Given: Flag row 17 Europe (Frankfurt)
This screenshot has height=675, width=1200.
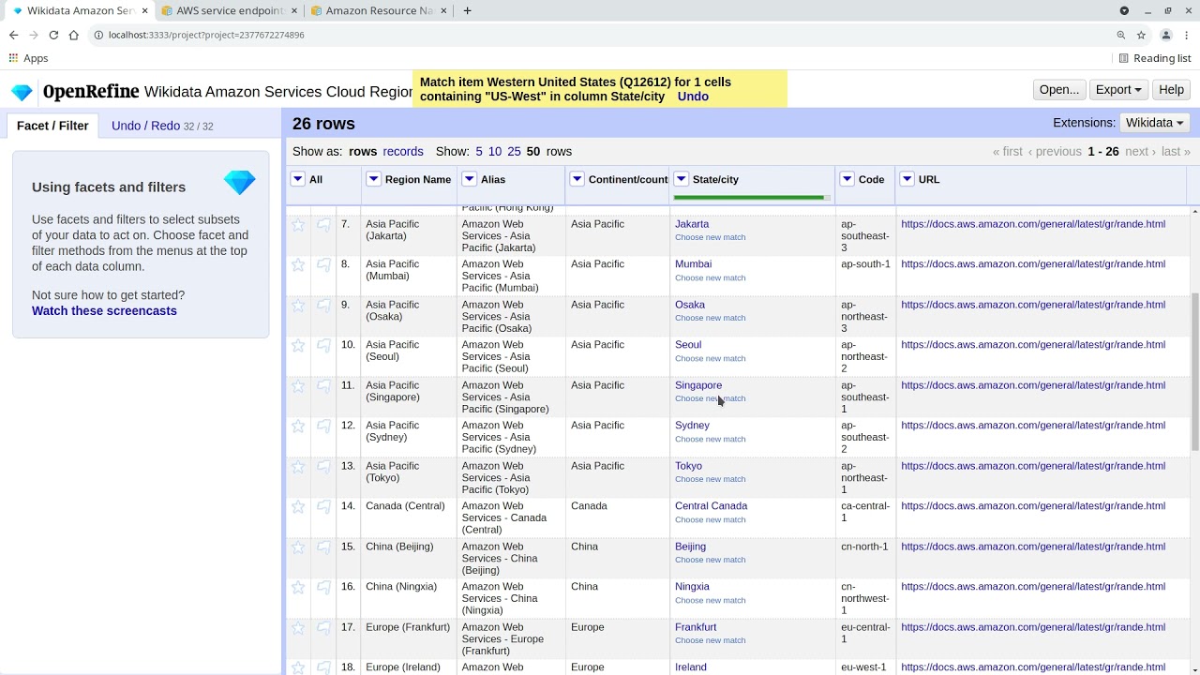Looking at the screenshot, I should click(x=323, y=628).
